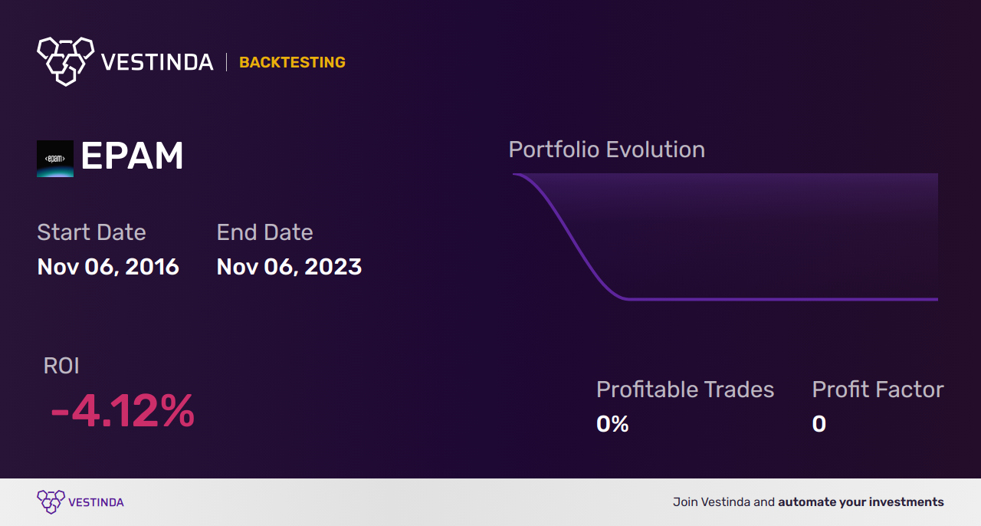981x526 pixels.
Task: Click the 0% profitable trades value
Action: tap(612, 424)
